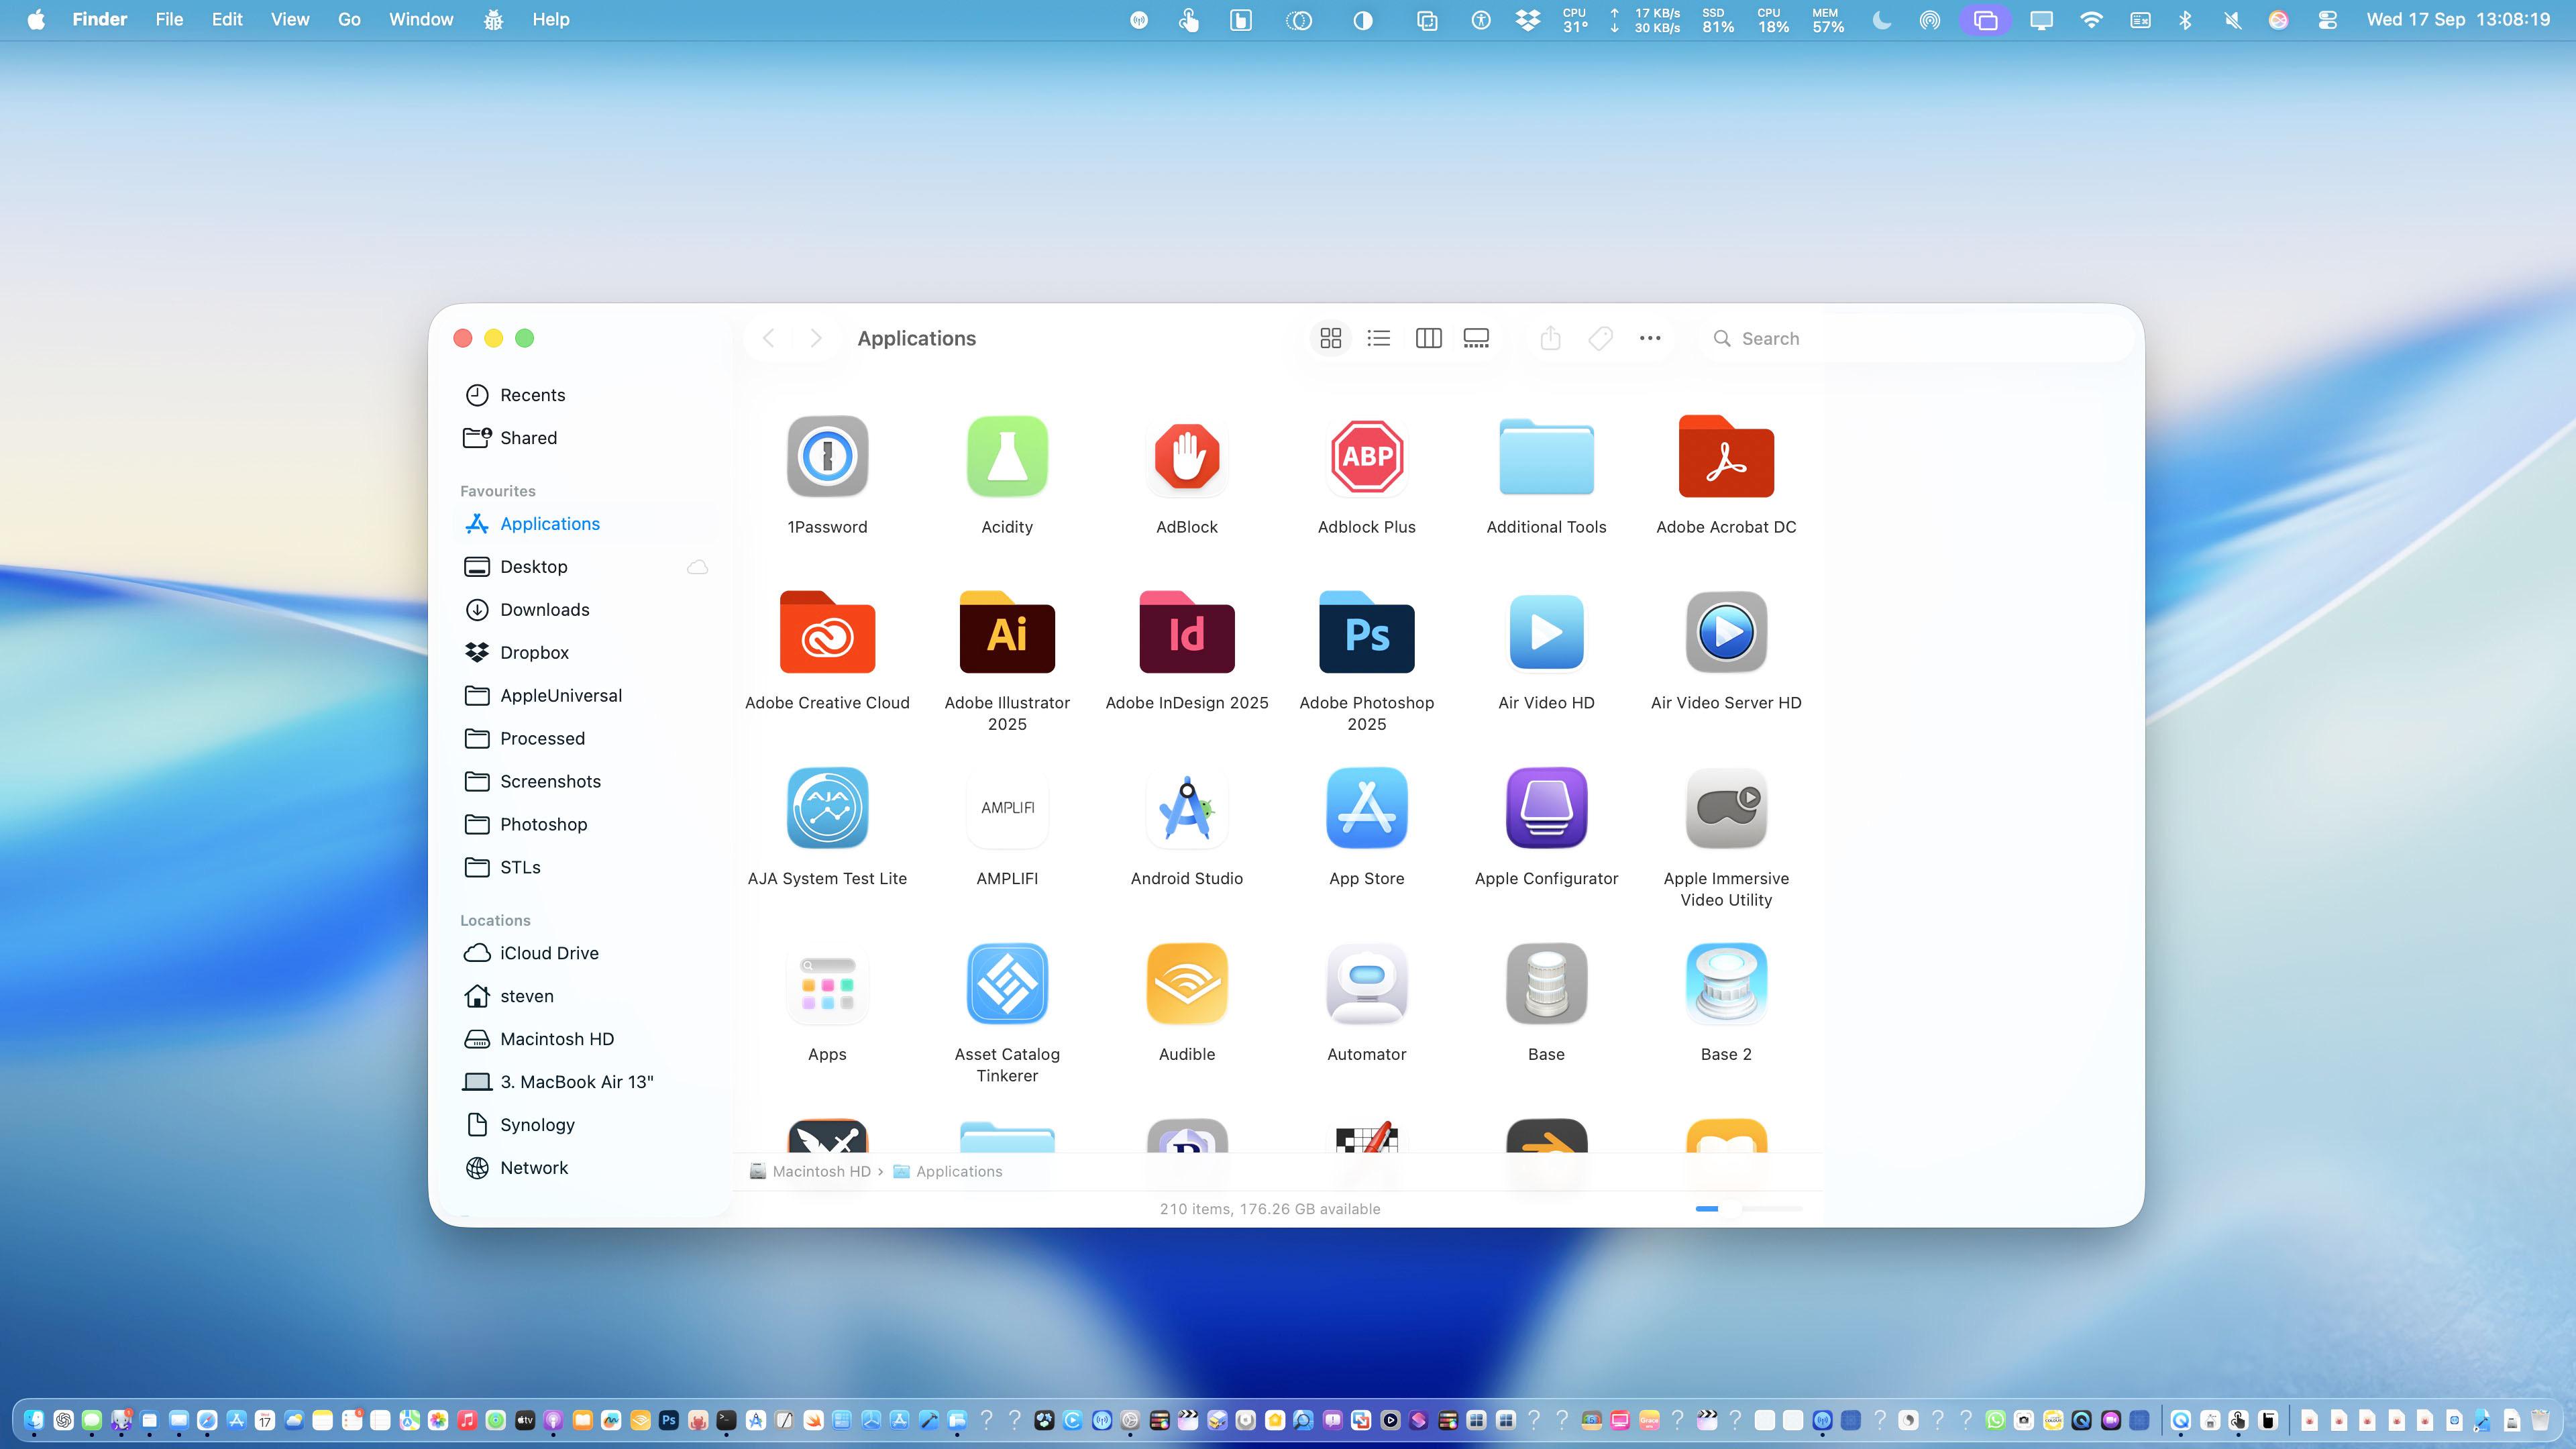Select the Asset Catalog Tinkerer icon
This screenshot has width=2576, height=1449.
(1007, 984)
